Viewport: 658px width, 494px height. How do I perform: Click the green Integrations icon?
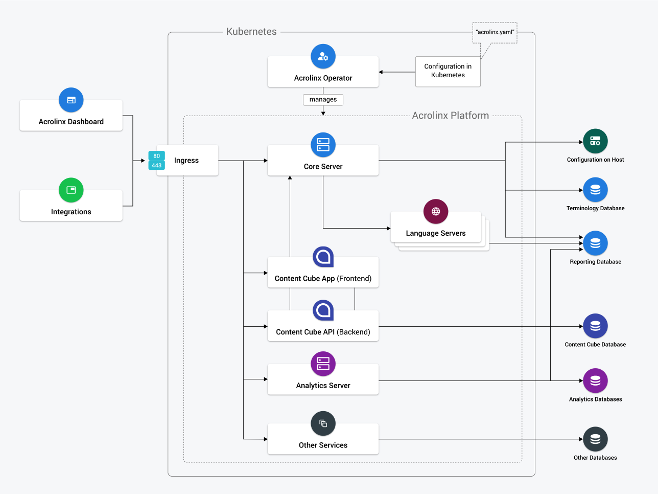tap(71, 190)
